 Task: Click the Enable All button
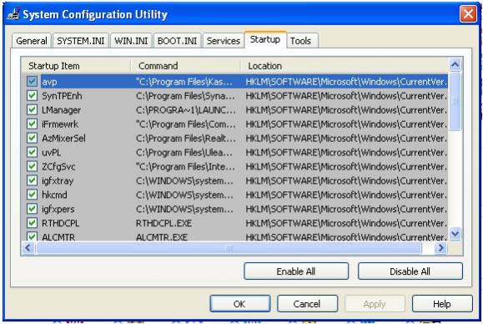tap(296, 271)
